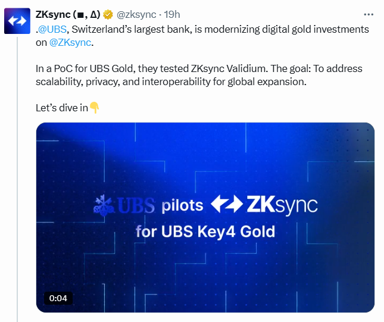Image resolution: width=384 pixels, height=322 pixels.
Task: Open the 19h timestamp link
Action: tap(173, 14)
